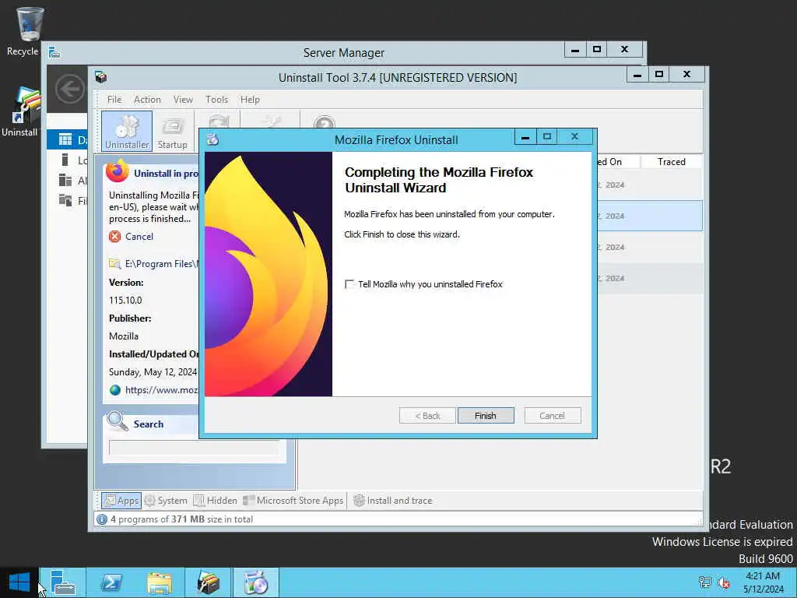Select the Uninstaller toolbar icon

click(127, 131)
